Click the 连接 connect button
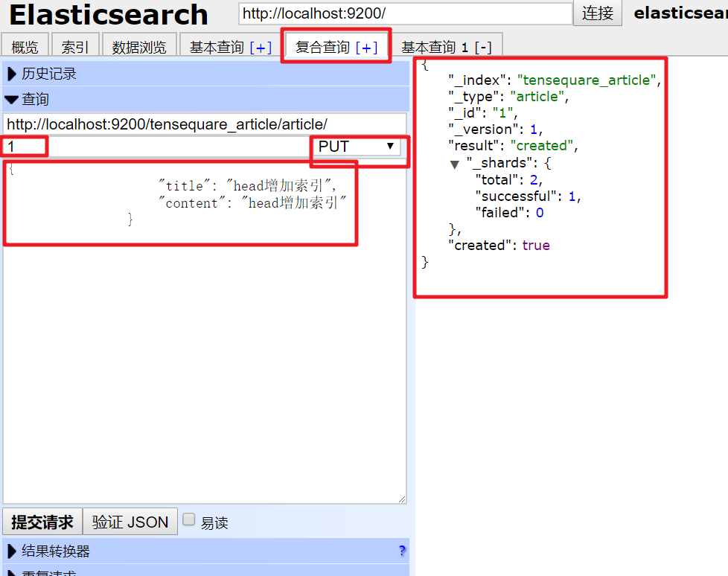Viewport: 728px width, 576px height. [x=598, y=13]
